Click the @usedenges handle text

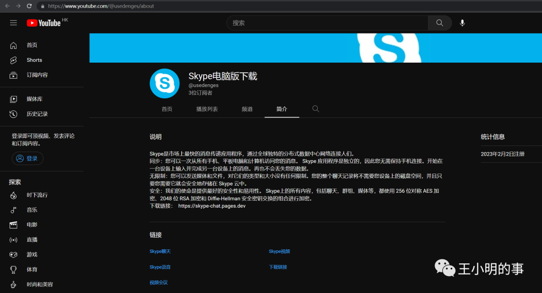click(203, 85)
